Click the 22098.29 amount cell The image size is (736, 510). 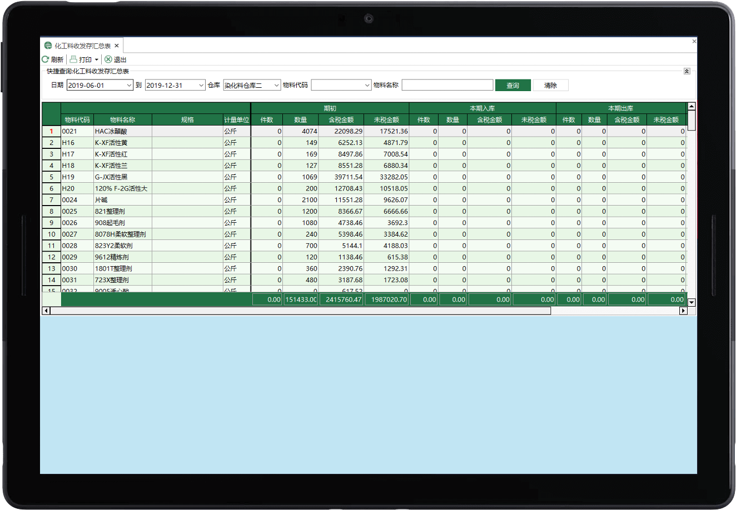pos(341,132)
